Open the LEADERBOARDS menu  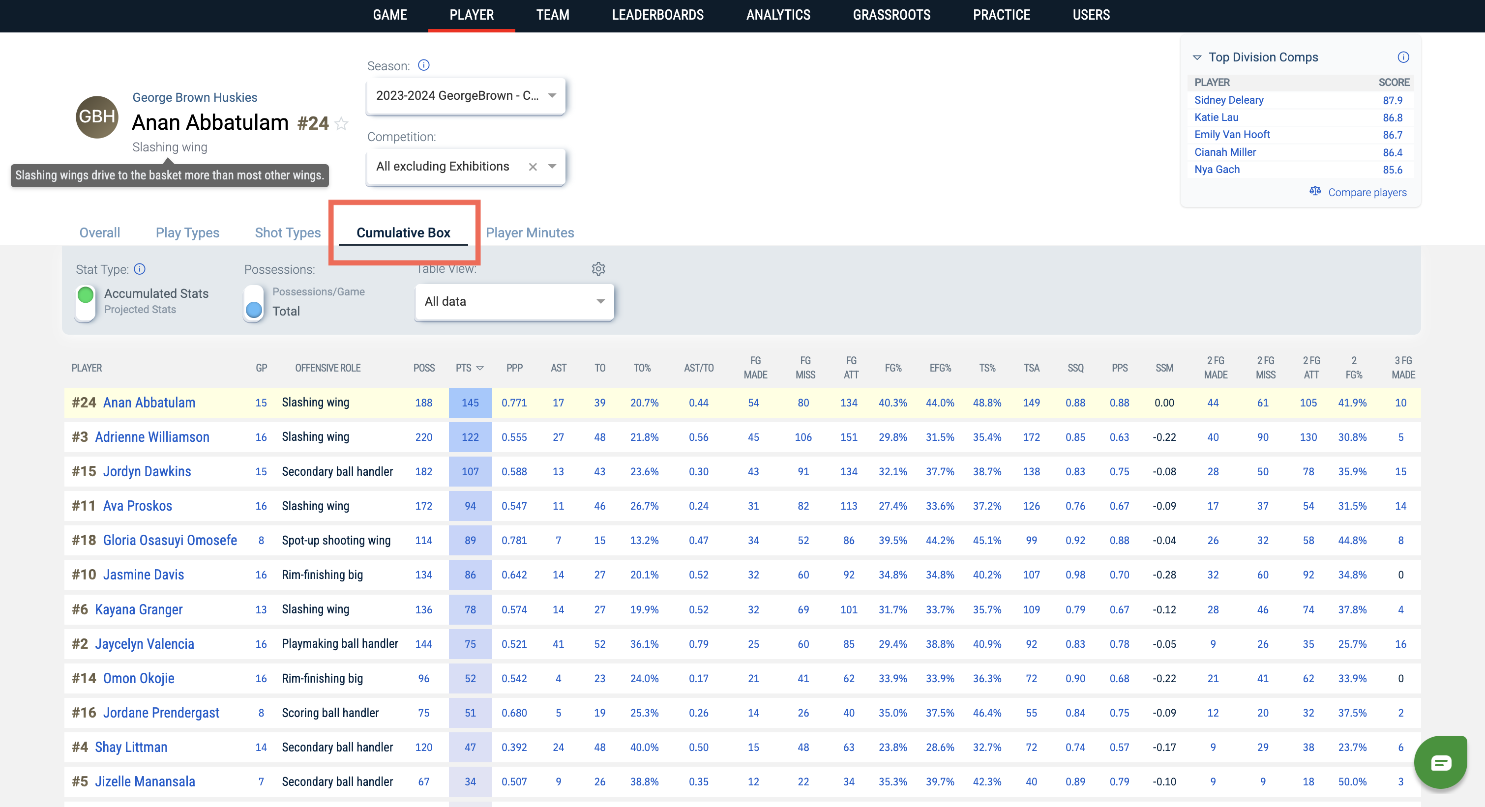pyautogui.click(x=657, y=15)
